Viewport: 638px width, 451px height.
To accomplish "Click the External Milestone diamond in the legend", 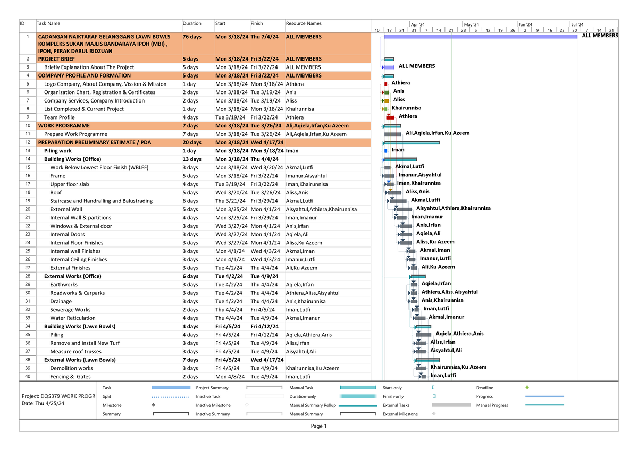I will (434, 414).
